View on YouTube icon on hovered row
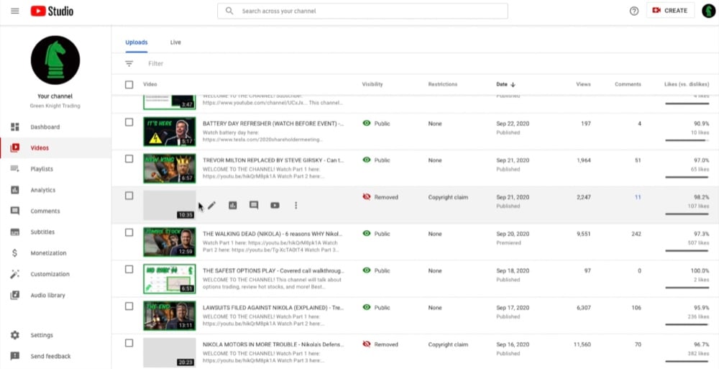Image resolution: width=719 pixels, height=369 pixels. (275, 205)
